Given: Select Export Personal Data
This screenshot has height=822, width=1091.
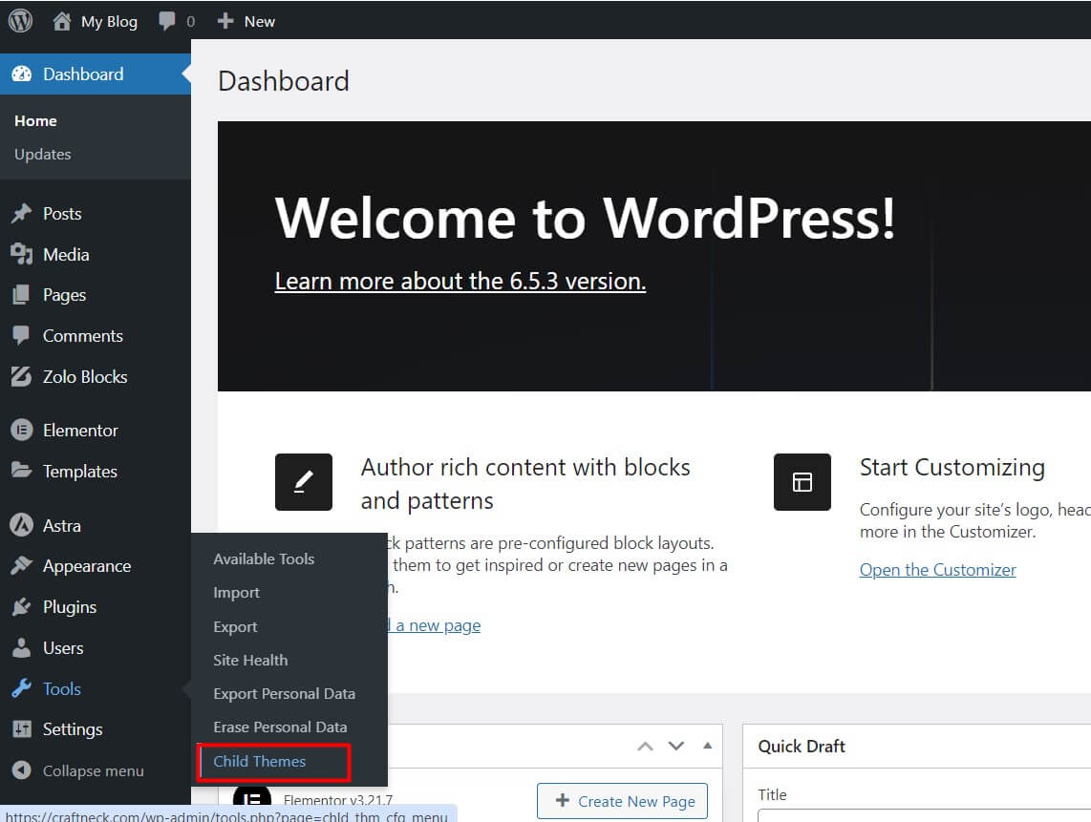Looking at the screenshot, I should 284,693.
